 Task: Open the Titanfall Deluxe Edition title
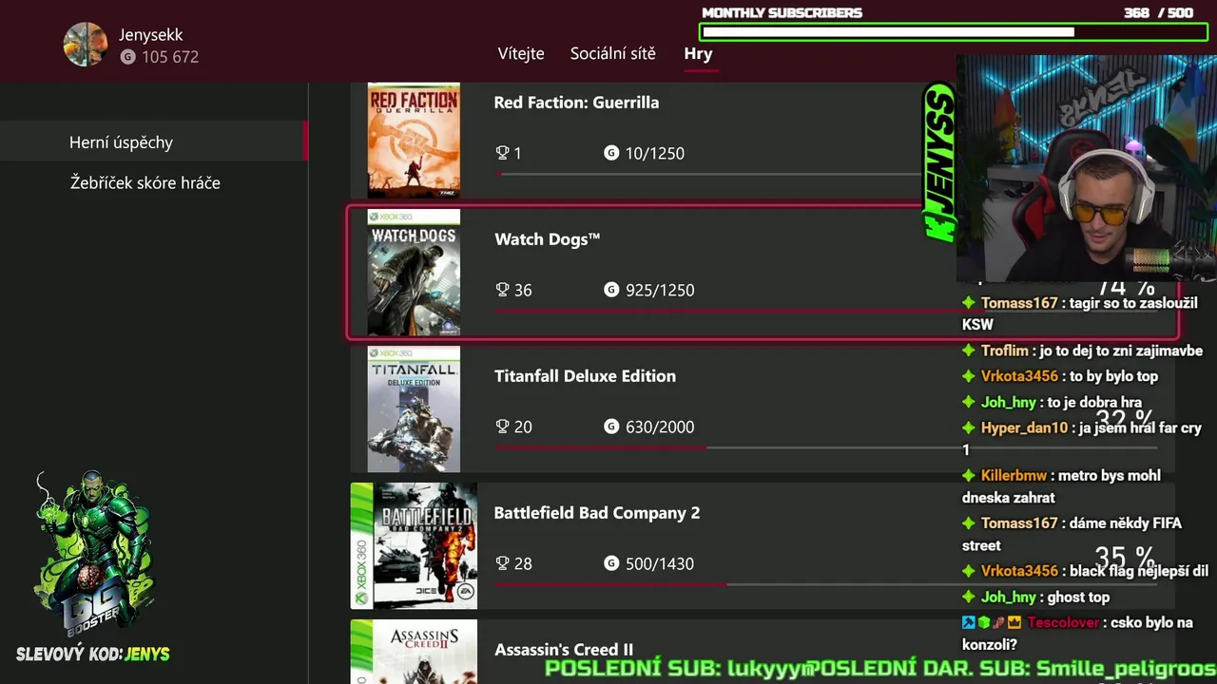pos(585,376)
